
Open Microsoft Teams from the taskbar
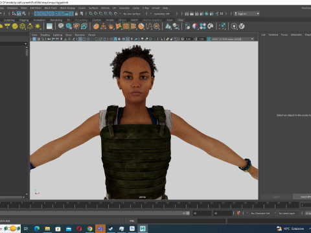(x=100, y=228)
